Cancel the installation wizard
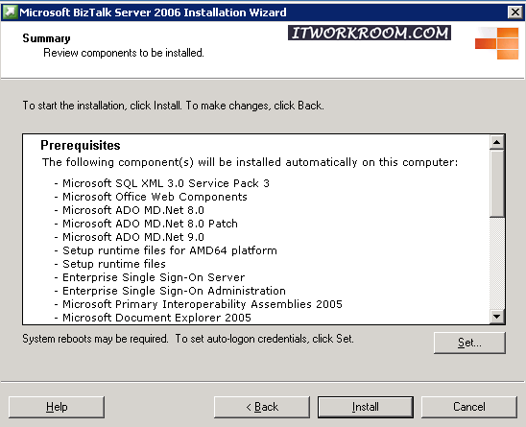This screenshot has height=427, width=526. coord(469,407)
